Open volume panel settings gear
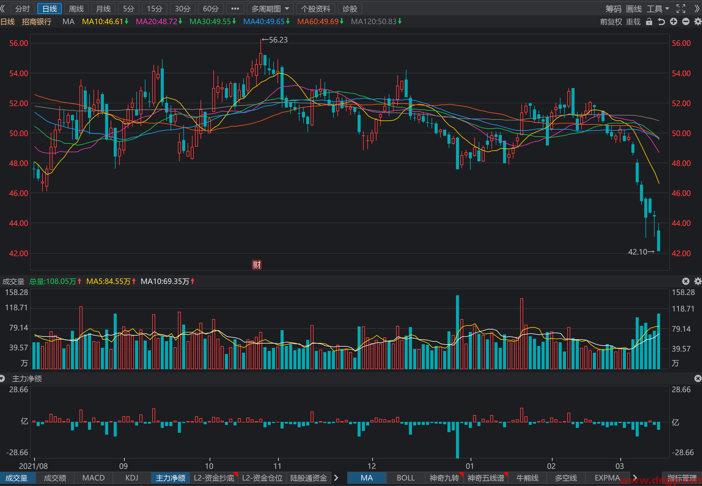The image size is (702, 486). coord(698,281)
